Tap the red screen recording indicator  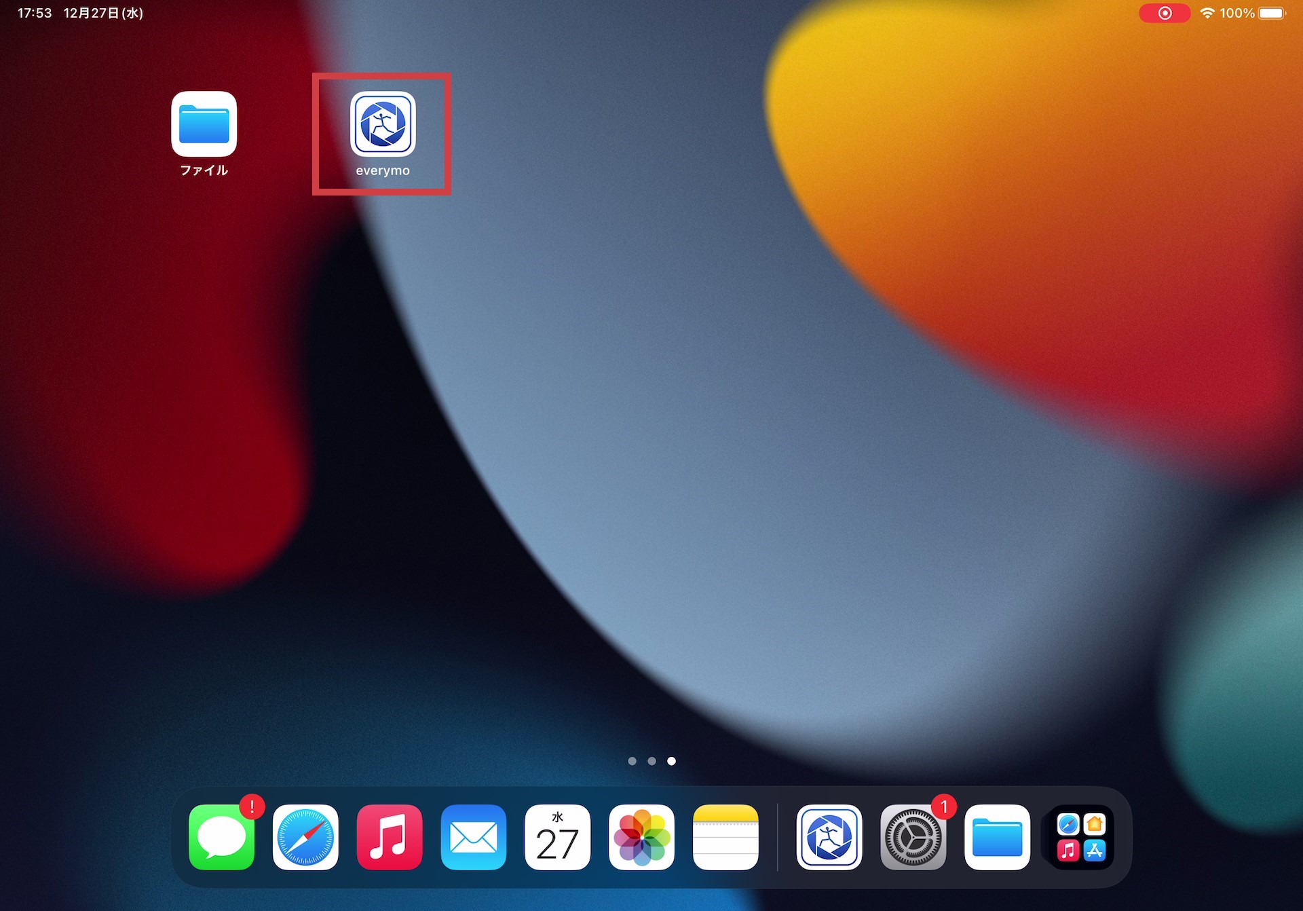point(1165,13)
